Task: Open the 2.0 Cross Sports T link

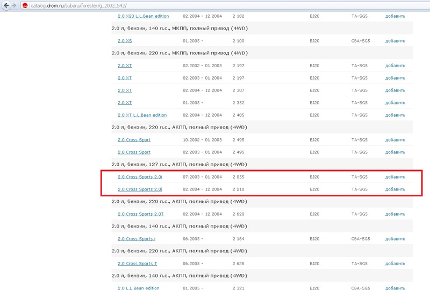Action: tap(137, 264)
